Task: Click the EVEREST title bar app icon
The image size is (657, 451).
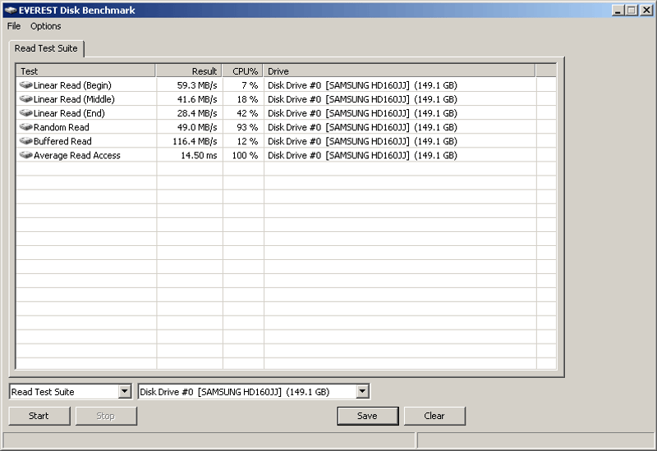Action: pyautogui.click(x=11, y=11)
